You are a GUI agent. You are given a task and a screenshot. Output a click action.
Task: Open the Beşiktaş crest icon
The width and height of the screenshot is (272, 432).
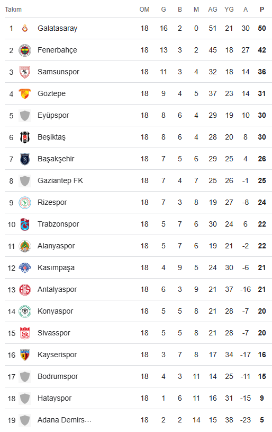click(25, 137)
